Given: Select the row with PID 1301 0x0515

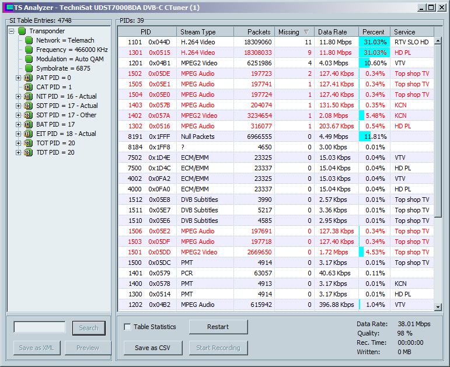Looking at the screenshot, I should (276, 53).
